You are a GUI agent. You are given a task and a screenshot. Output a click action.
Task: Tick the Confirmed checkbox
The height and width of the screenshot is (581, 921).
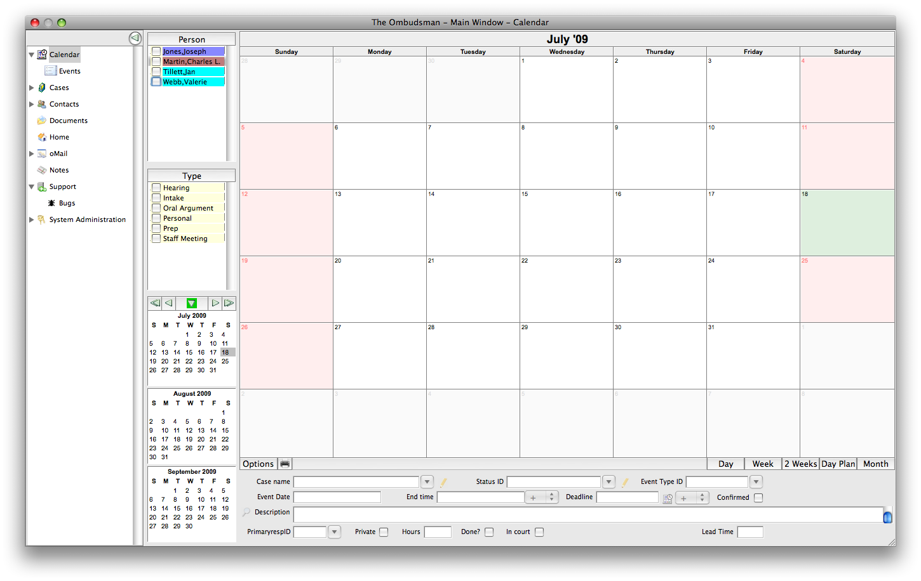758,498
